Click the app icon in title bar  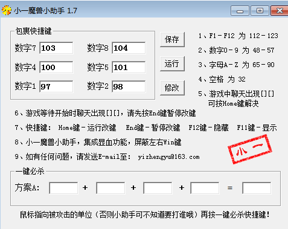click(x=7, y=10)
